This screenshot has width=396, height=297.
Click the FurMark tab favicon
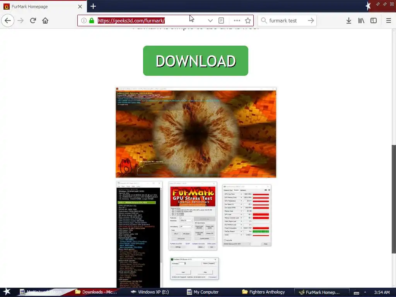pyautogui.click(x=6, y=7)
